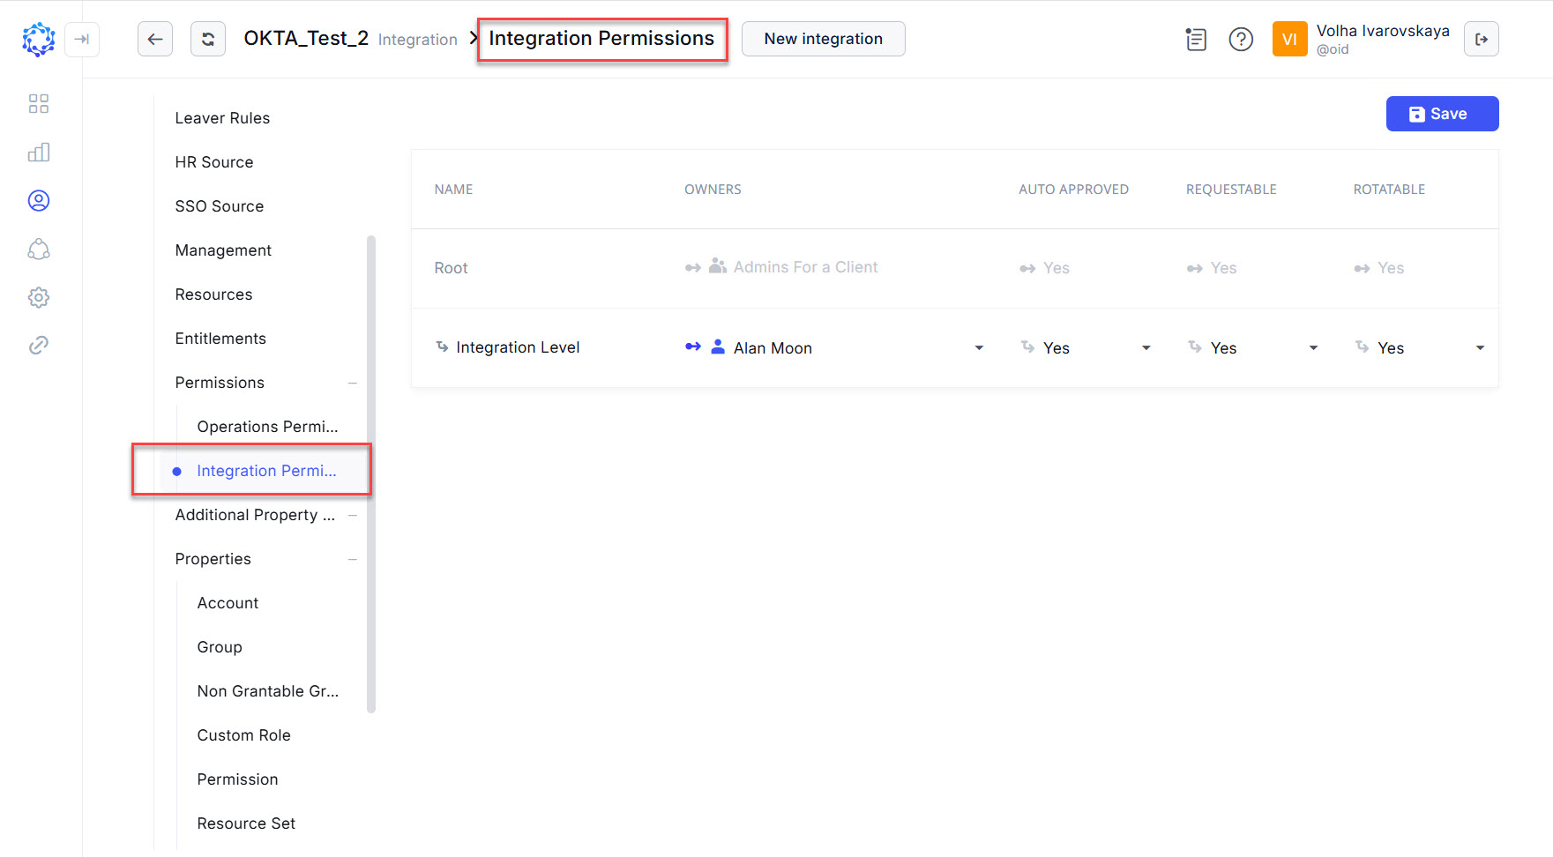Viewport: 1553px width, 857px height.
Task: Click the refresh icon next to back arrow
Action: [208, 38]
